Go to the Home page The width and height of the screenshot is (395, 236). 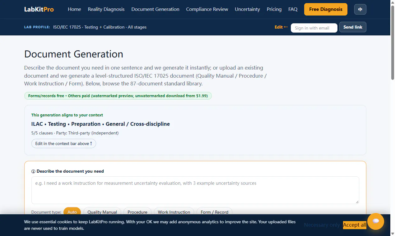pos(74,9)
